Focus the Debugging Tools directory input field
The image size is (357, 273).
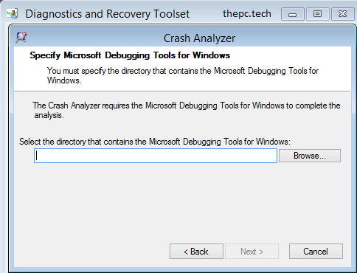(x=156, y=156)
